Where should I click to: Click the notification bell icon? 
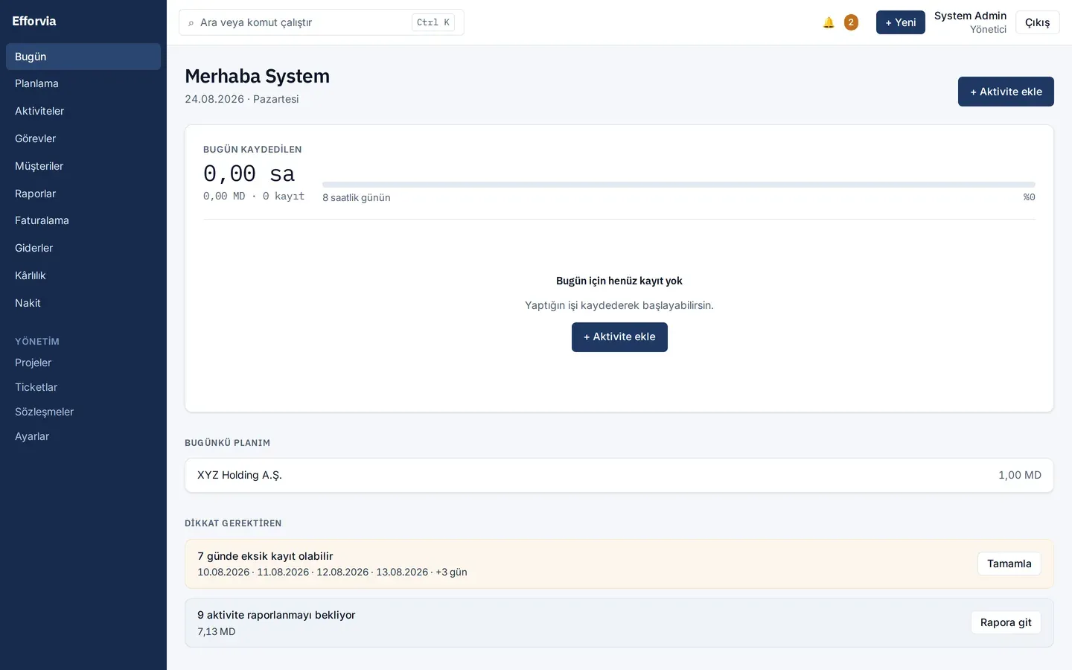click(x=829, y=22)
